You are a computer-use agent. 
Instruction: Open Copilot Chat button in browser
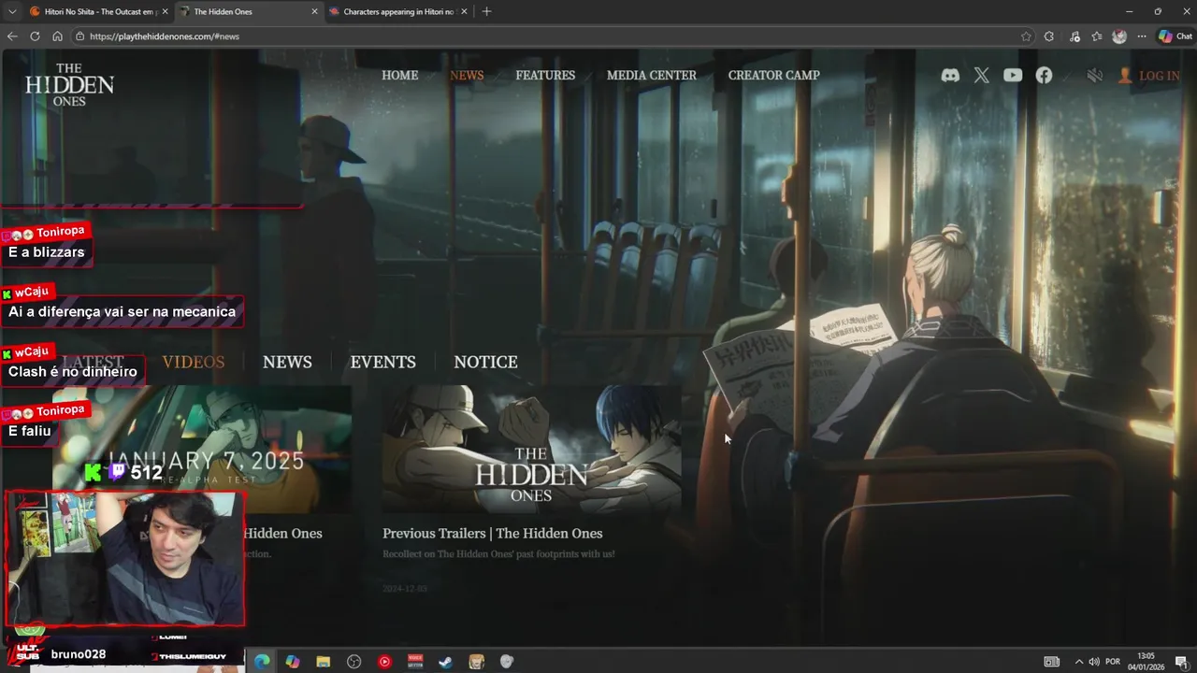tap(1175, 36)
